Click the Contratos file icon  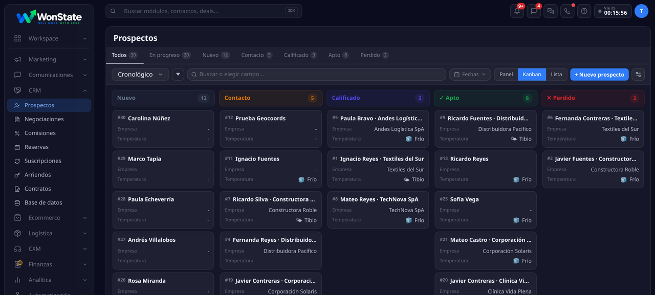[18, 189]
